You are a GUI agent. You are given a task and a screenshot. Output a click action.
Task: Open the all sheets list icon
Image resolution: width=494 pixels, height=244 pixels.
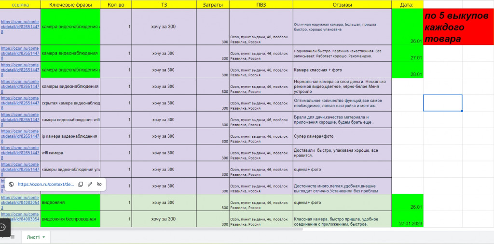(13, 237)
